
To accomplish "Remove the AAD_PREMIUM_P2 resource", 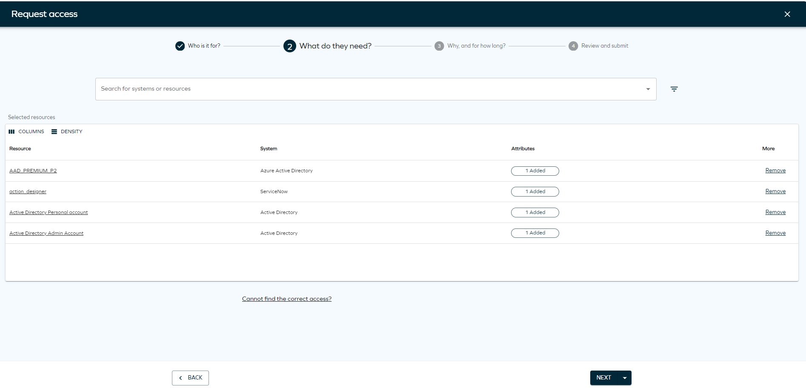I will [x=775, y=171].
